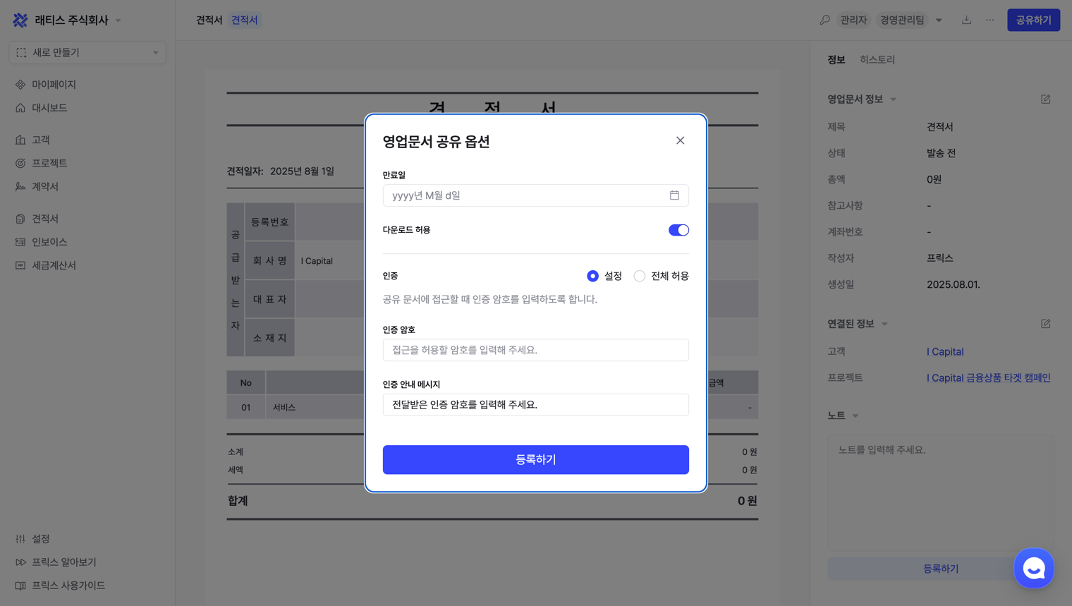Click the 프릭스 사용가이드 book icon

[20, 586]
